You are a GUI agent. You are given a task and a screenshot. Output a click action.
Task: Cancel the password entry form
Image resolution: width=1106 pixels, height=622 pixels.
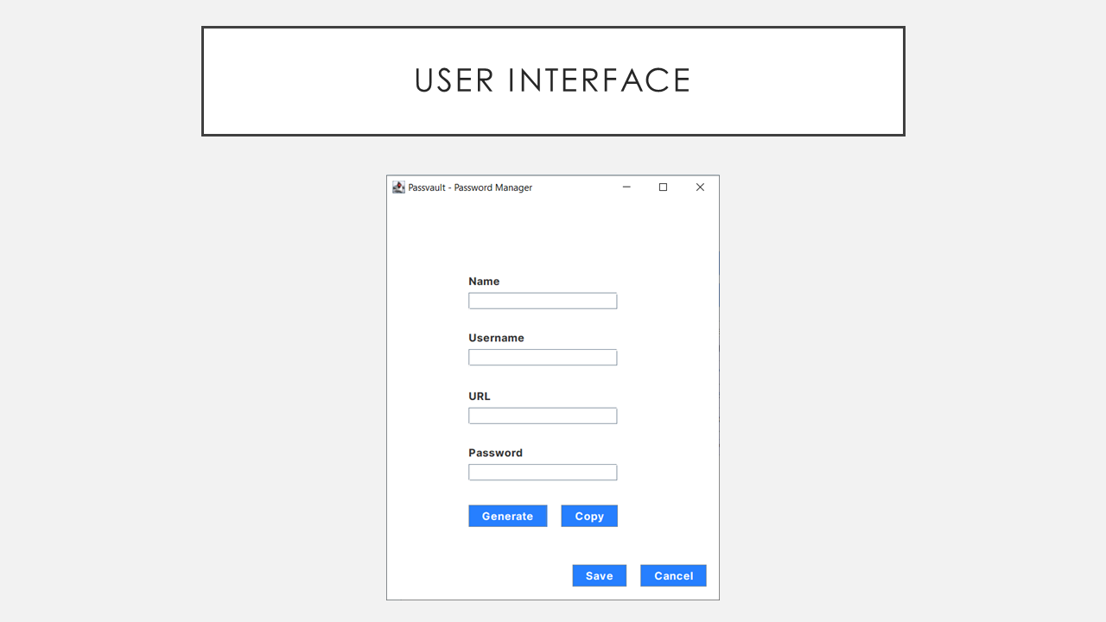point(673,575)
